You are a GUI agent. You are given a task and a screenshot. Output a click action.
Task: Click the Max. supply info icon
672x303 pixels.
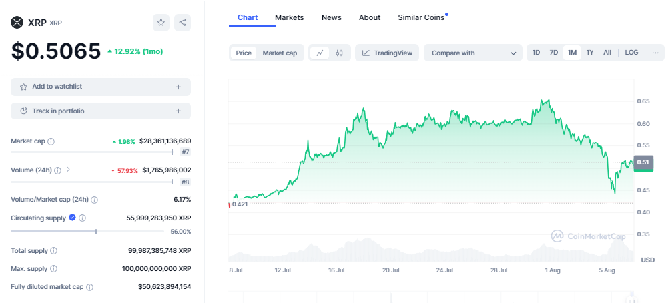[53, 269]
